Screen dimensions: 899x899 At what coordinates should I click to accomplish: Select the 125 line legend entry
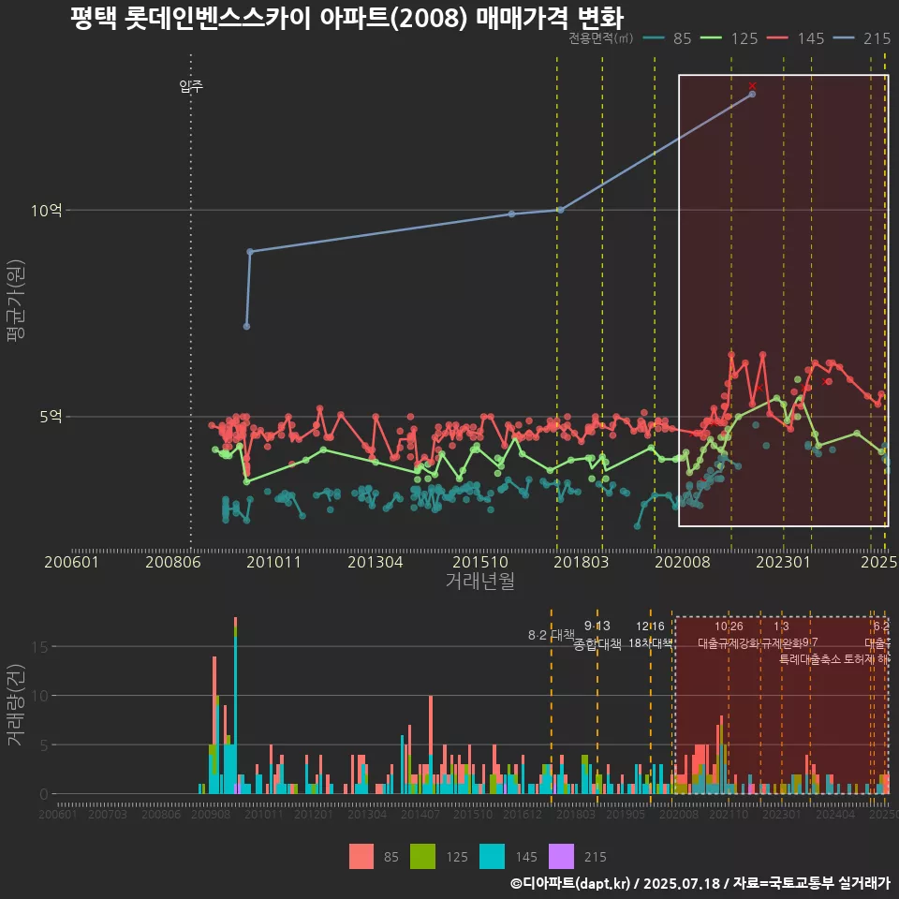point(730,38)
